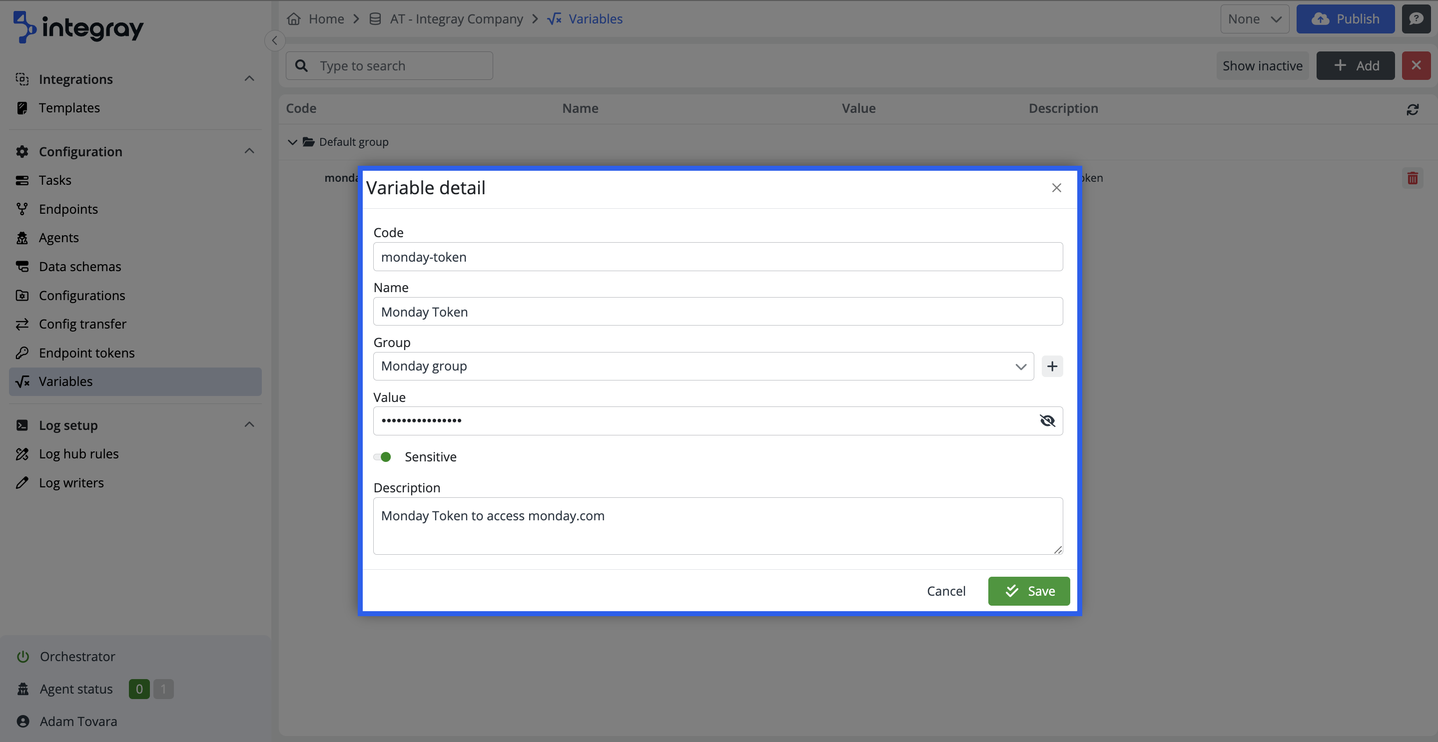
Task: Open the Group dropdown
Action: coord(703,367)
